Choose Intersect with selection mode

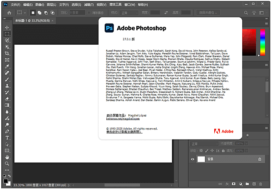click(53, 13)
